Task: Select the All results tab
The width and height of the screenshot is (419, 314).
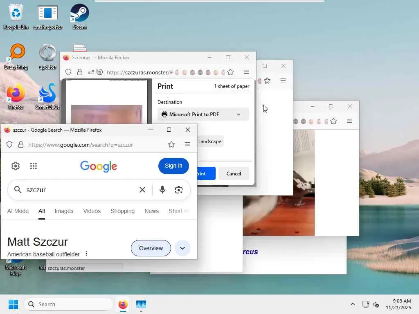Action: (42, 211)
